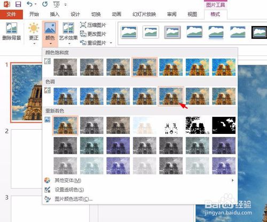The image size is (267, 222).
Task: Click the recolor section icon beside swatches
Action: (x=48, y=120)
